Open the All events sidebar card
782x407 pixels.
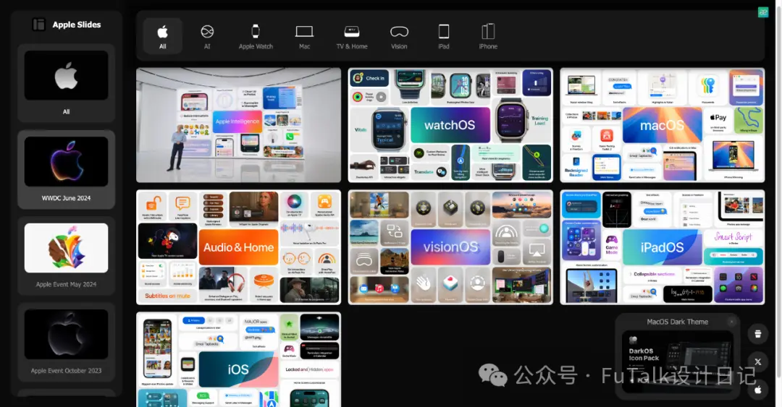[x=67, y=83]
